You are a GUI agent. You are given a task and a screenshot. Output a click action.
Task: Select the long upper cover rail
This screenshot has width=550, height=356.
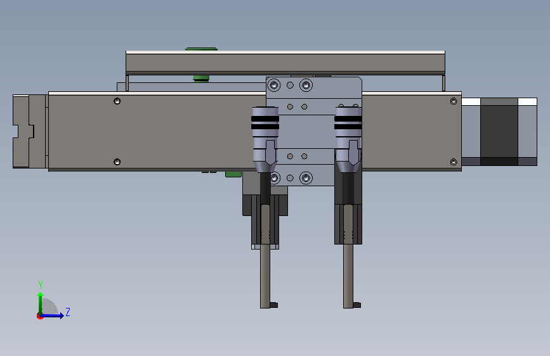[x=285, y=63]
